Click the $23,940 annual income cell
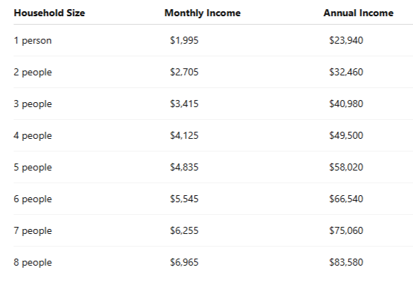413x291 pixels. (346, 40)
